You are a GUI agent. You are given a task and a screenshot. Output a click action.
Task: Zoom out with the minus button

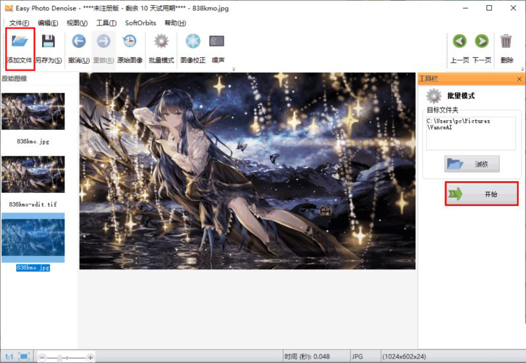pyautogui.click(x=42, y=357)
